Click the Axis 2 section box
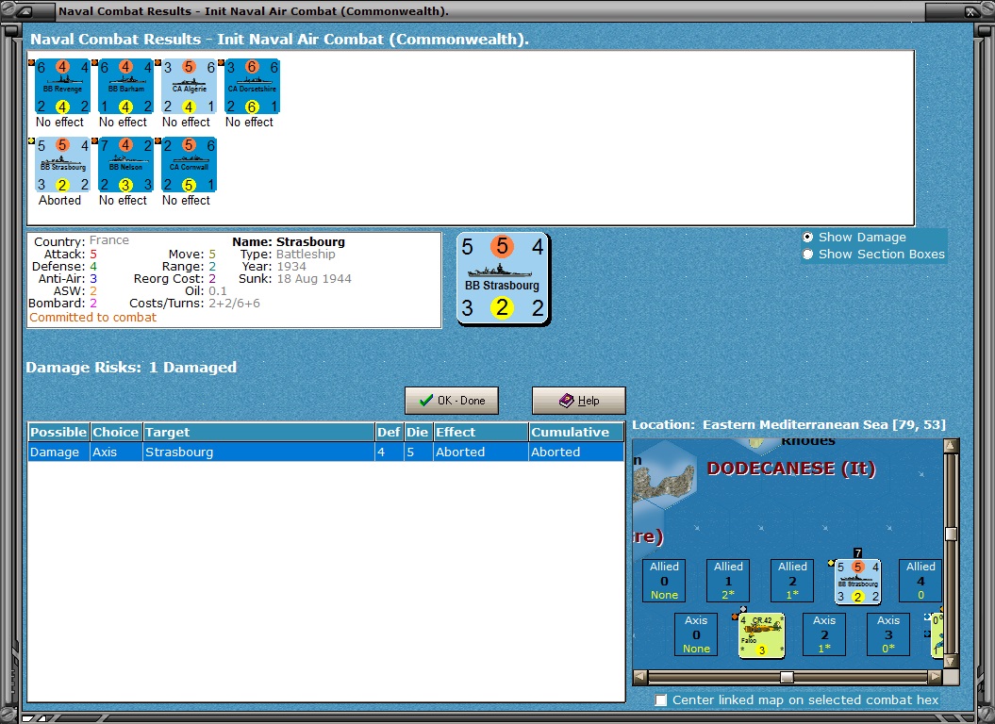 coord(824,634)
